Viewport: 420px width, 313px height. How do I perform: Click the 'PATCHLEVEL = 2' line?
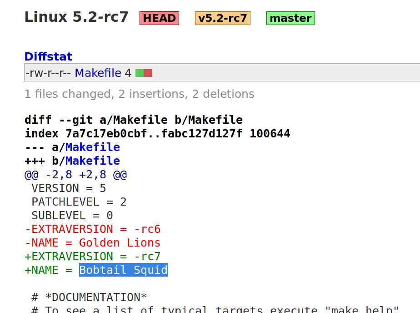(x=79, y=202)
